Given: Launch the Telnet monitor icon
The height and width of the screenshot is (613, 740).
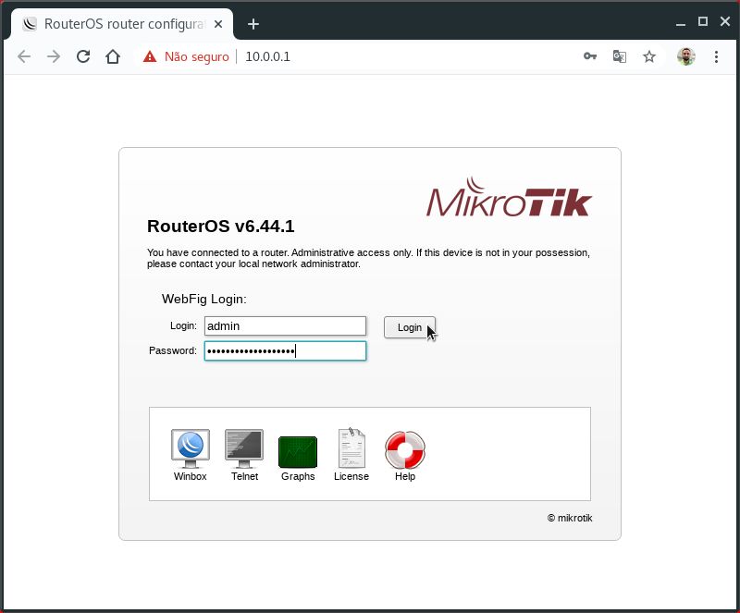Looking at the screenshot, I should coord(244,448).
